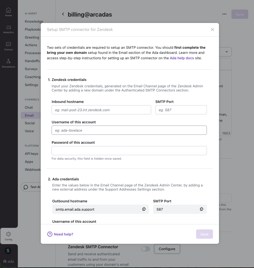Open the three-dots more options menu

pyautogui.click(x=224, y=14)
